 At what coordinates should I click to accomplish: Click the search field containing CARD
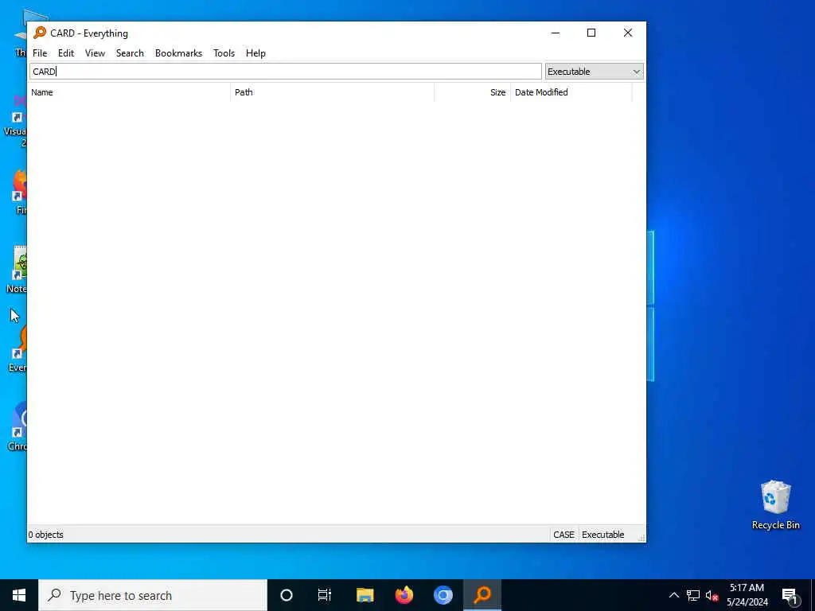coord(286,71)
